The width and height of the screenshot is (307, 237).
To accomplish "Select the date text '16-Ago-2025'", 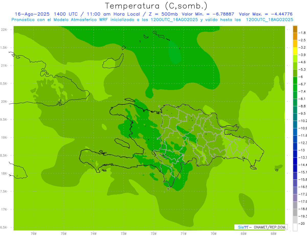I will coord(32,14).
